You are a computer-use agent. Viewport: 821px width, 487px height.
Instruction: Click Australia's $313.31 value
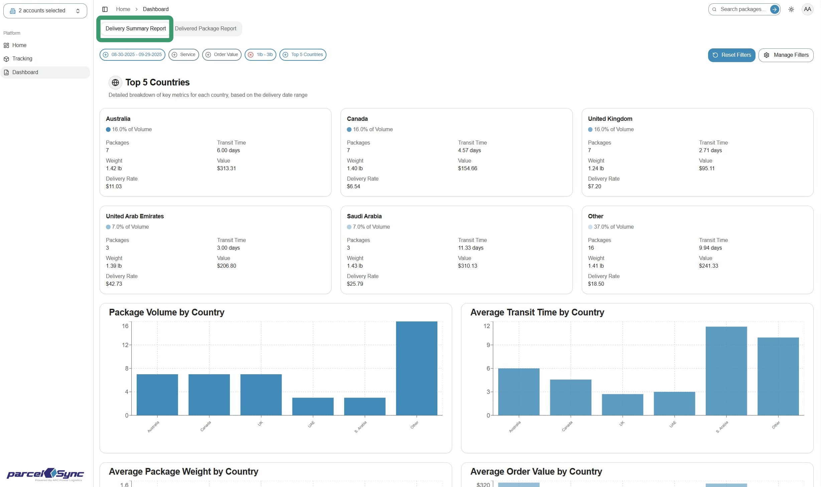(227, 169)
